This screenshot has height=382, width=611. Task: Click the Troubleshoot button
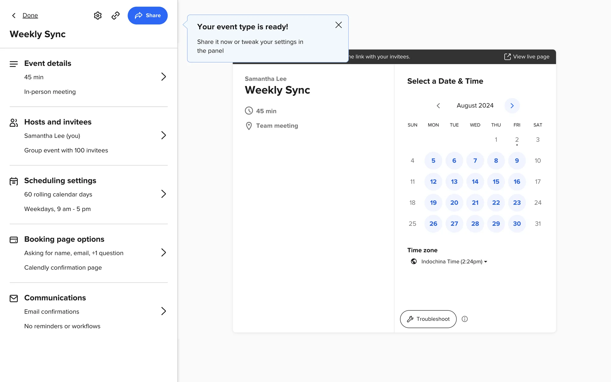[428, 319]
